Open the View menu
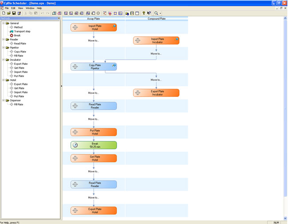 click(20, 8)
